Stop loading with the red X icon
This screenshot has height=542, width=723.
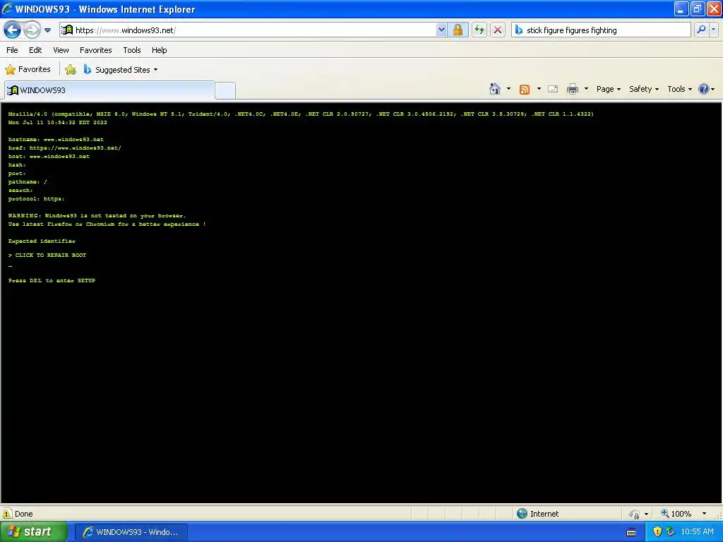(498, 30)
